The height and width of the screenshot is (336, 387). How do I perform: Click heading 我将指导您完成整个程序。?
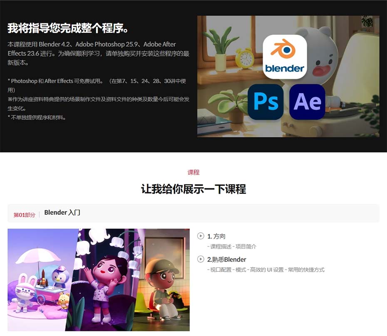click(68, 28)
